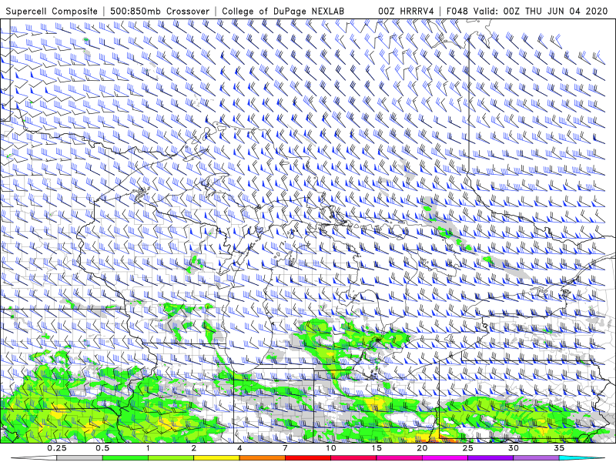Click the legend value 20
616x462 pixels.
422,448
